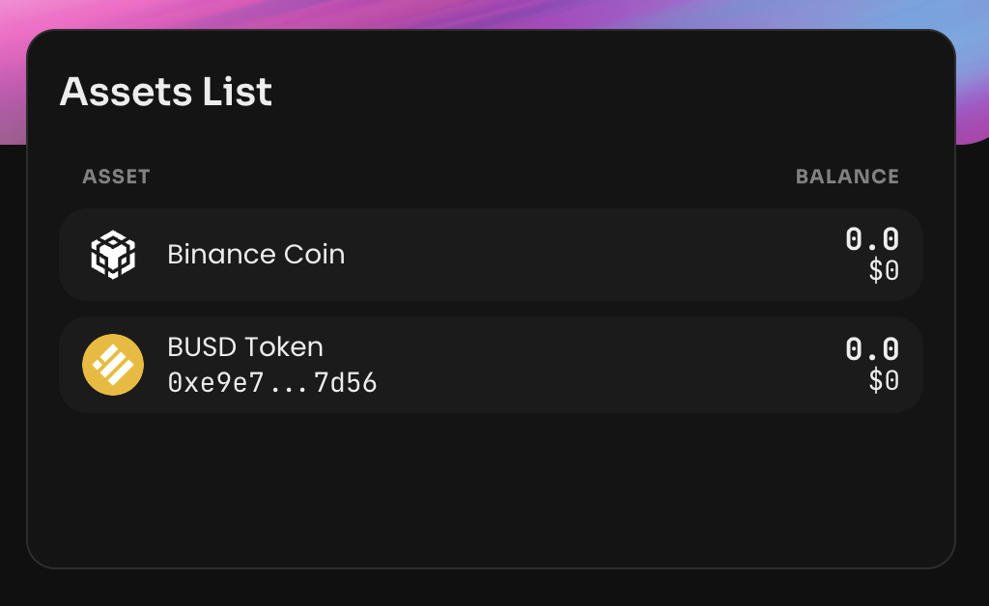Click the Binance Coin cube logo icon
The height and width of the screenshot is (606, 989).
tap(113, 255)
